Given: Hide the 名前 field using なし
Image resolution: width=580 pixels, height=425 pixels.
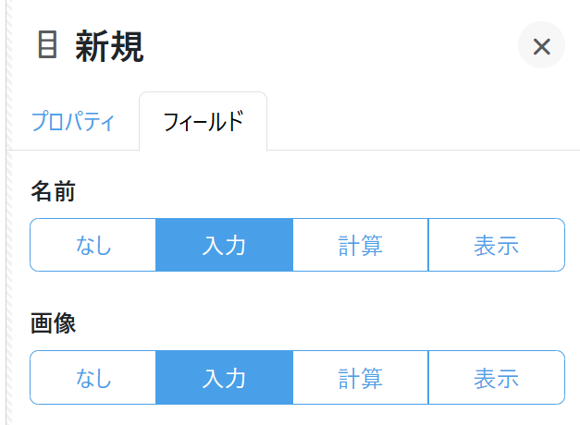Looking at the screenshot, I should coord(93,245).
